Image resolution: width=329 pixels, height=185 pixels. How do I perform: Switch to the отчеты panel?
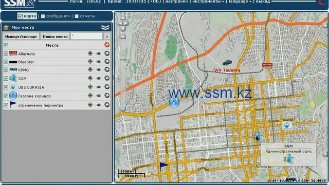85,16
